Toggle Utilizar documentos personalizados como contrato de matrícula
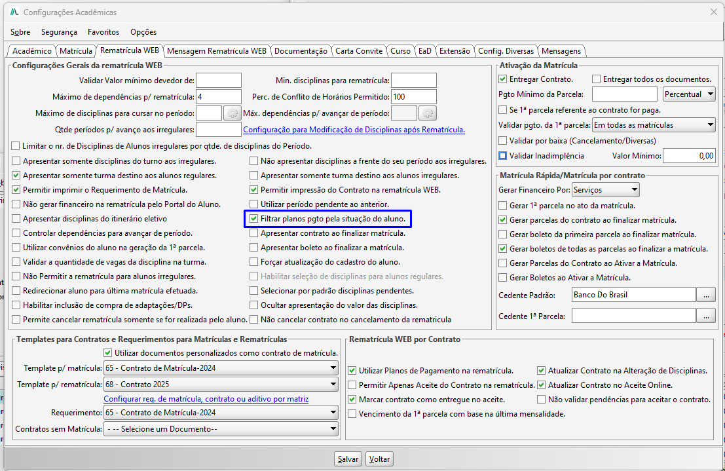The height and width of the screenshot is (471, 725). click(108, 353)
